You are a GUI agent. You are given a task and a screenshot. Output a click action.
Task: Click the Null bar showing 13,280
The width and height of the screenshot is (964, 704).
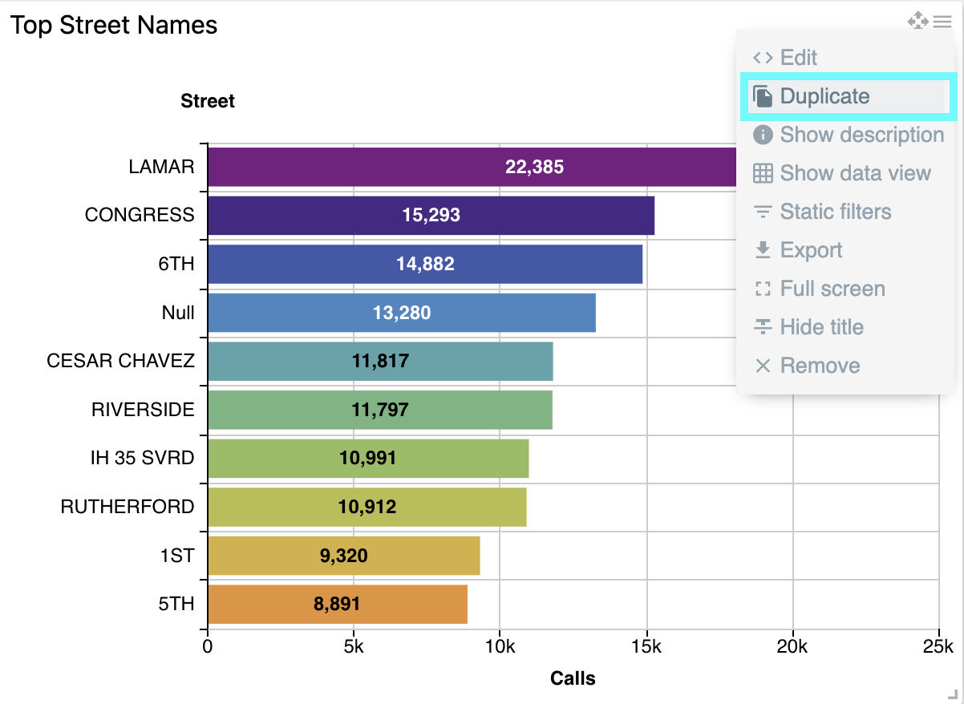click(401, 313)
